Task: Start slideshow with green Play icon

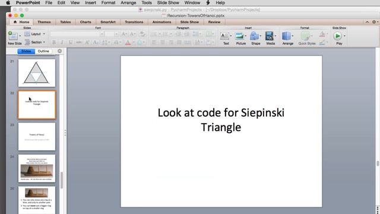Action: point(337,36)
